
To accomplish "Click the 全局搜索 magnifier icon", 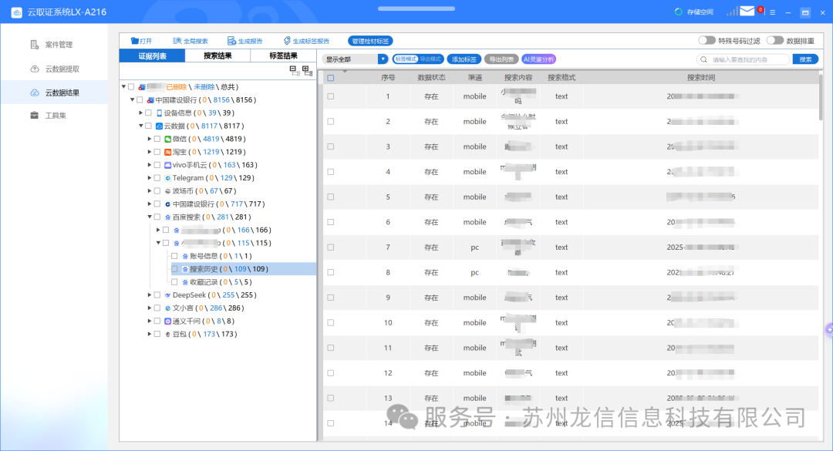I will tap(177, 41).
